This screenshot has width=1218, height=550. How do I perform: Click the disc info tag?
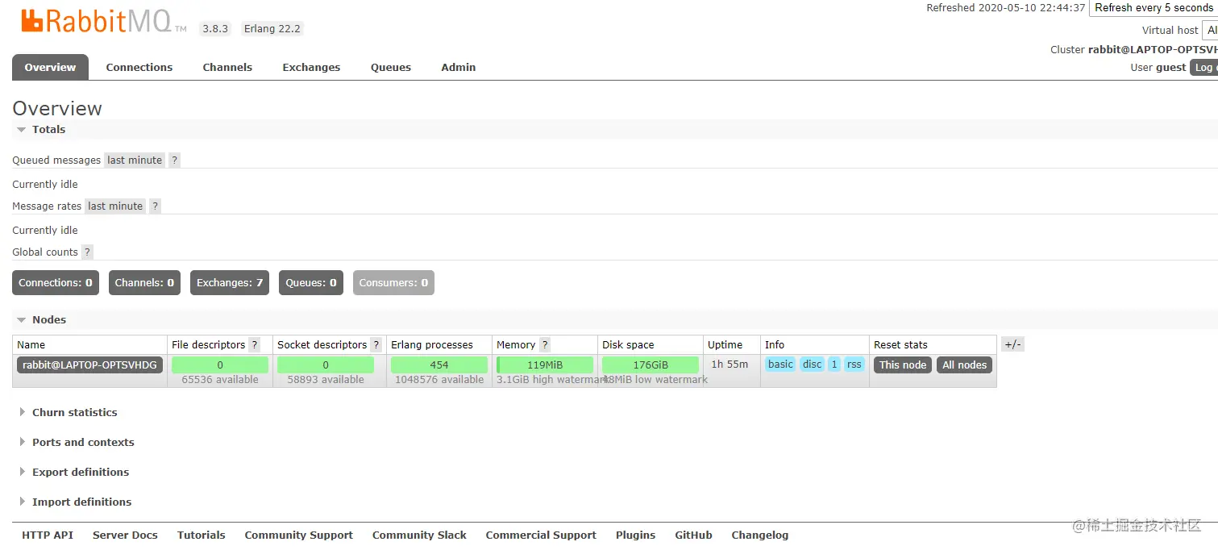(x=812, y=365)
